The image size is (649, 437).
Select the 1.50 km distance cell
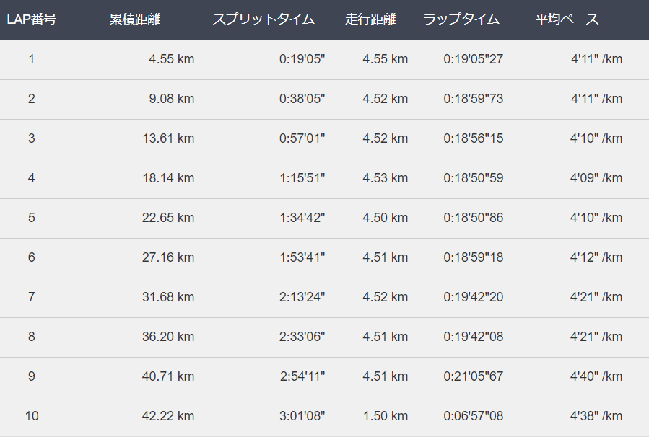[x=386, y=416]
